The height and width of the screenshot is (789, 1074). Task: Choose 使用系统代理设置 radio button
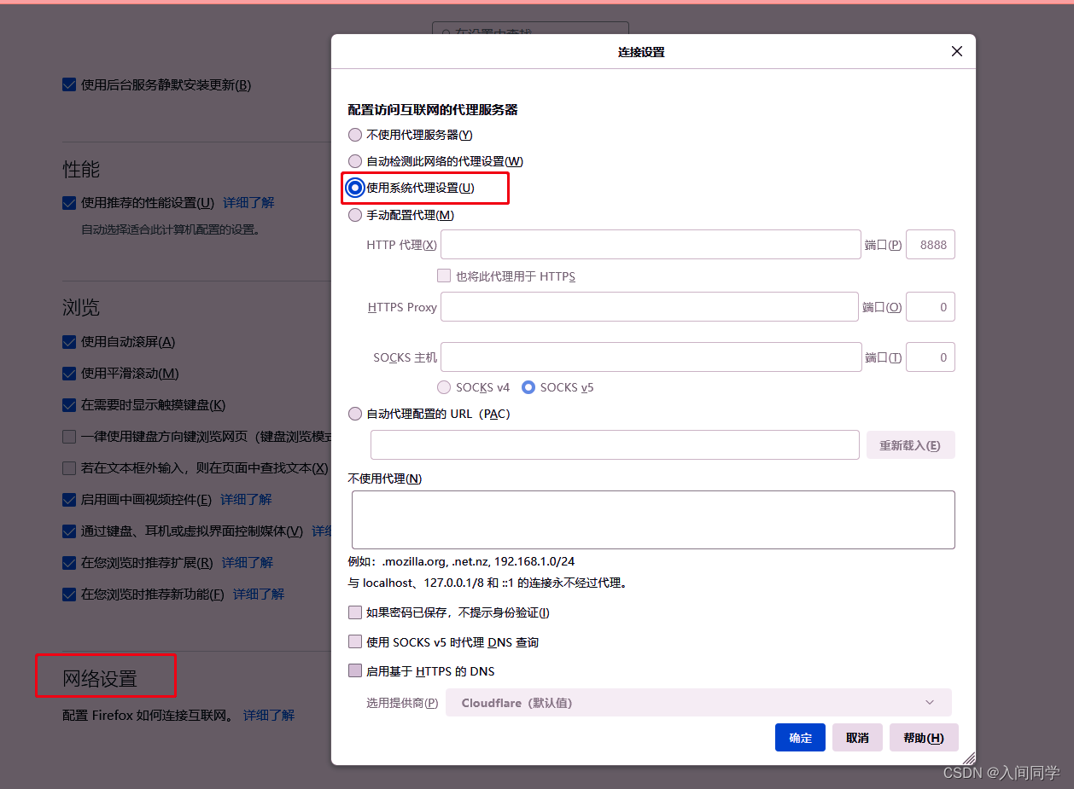[355, 188]
